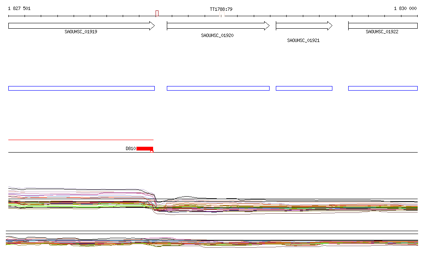Image resolution: width=426 pixels, height=254 pixels.
Task: Click the D810 label text
Action: (131, 149)
